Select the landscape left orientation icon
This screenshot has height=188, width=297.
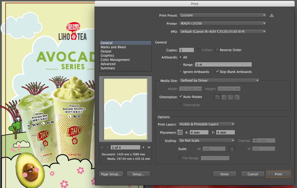point(224,97)
